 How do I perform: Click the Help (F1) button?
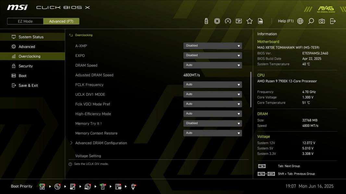(x=286, y=21)
